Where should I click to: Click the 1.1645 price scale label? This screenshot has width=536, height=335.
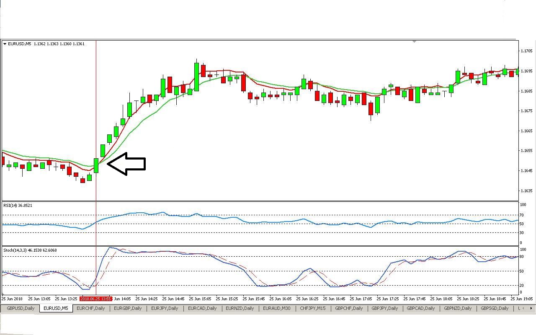point(526,170)
